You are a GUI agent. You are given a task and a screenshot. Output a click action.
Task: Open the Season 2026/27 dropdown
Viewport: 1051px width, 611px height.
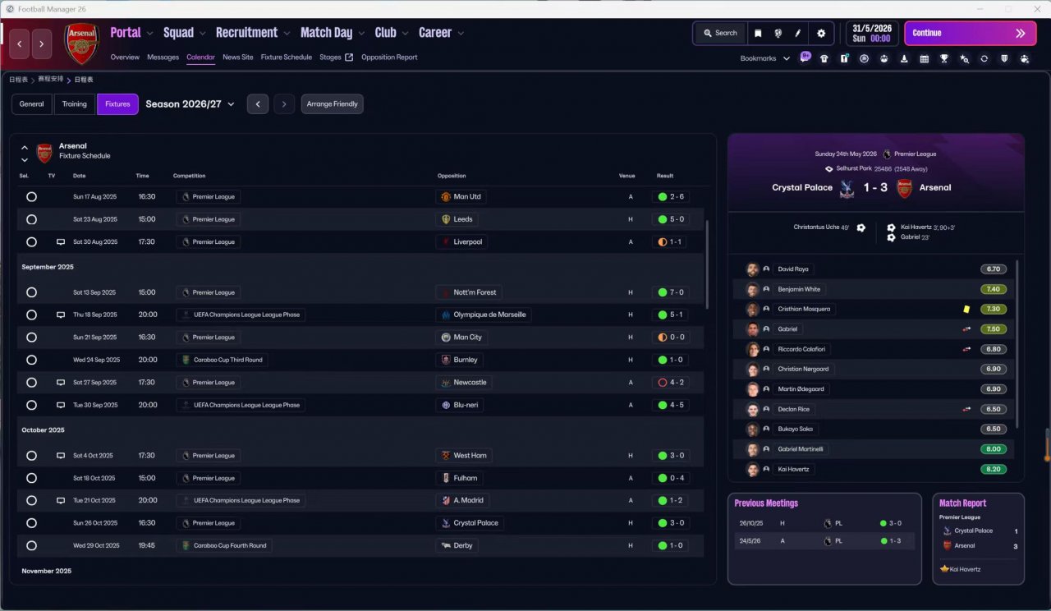[x=190, y=104]
